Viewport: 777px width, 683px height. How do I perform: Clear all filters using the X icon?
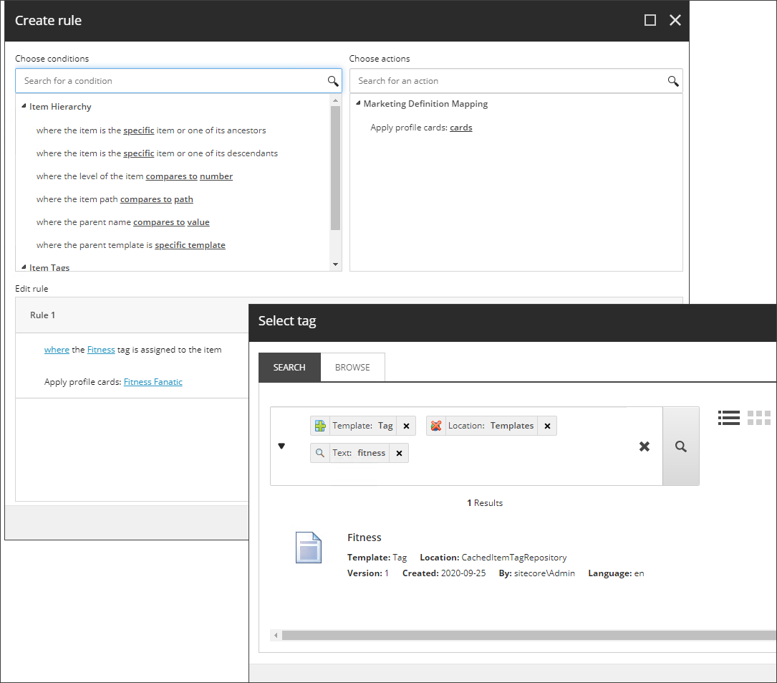pyautogui.click(x=644, y=446)
